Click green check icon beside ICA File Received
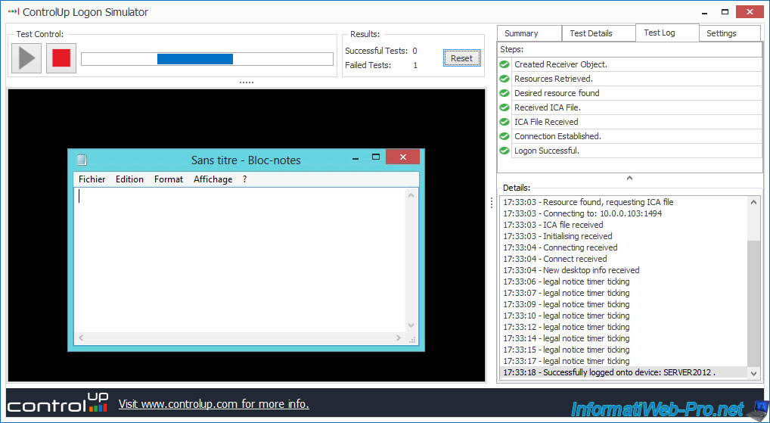The height and width of the screenshot is (423, 770). (x=505, y=122)
